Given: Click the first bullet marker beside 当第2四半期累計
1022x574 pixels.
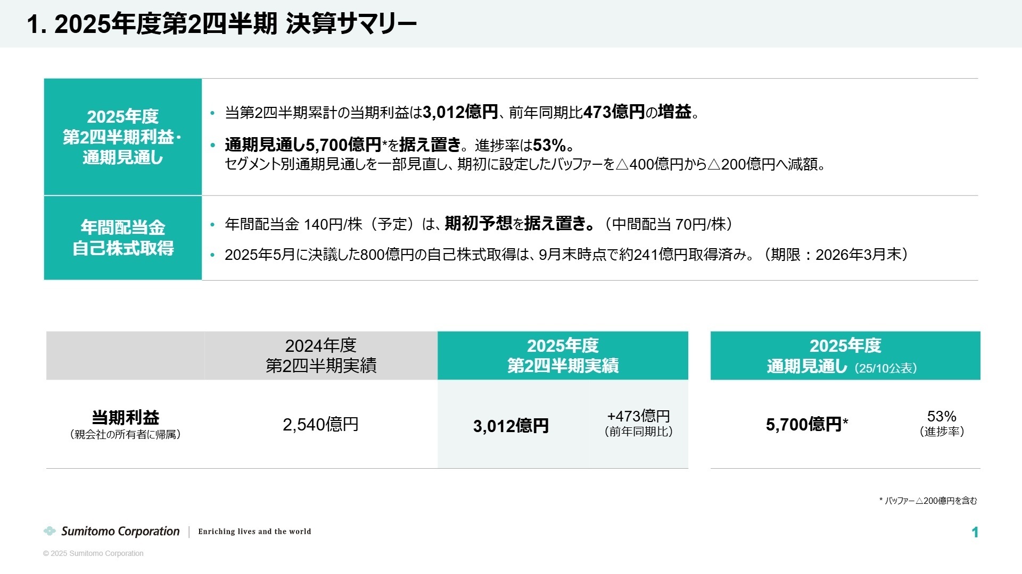Looking at the screenshot, I should pos(212,112).
